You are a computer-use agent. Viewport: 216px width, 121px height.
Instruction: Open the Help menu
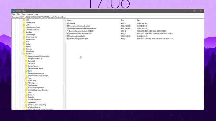pyautogui.click(x=36, y=14)
